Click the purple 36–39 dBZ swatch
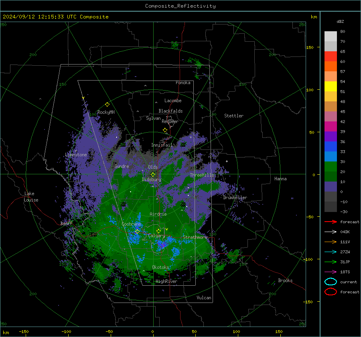Viewport: 361px width, 337px height. click(331, 137)
